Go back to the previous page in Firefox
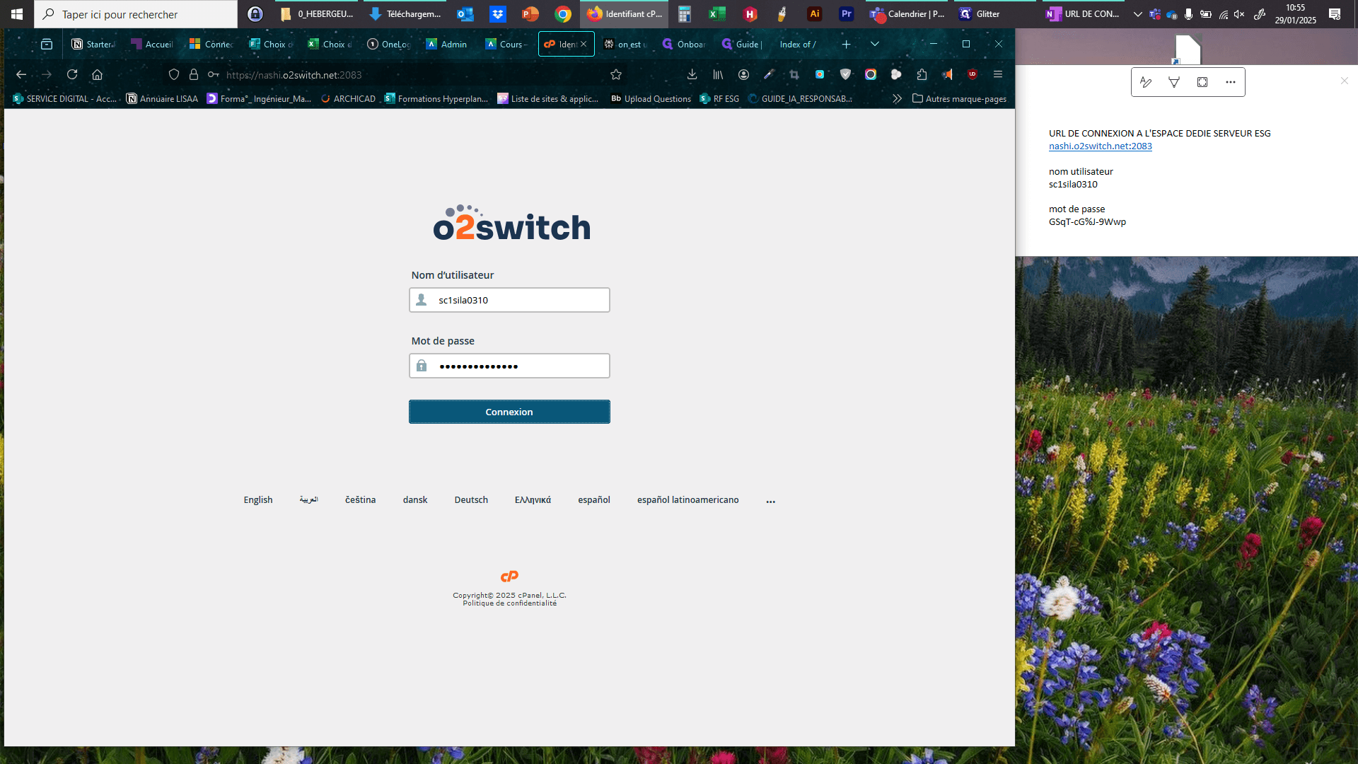Viewport: 1358px width, 764px height. 21,74
